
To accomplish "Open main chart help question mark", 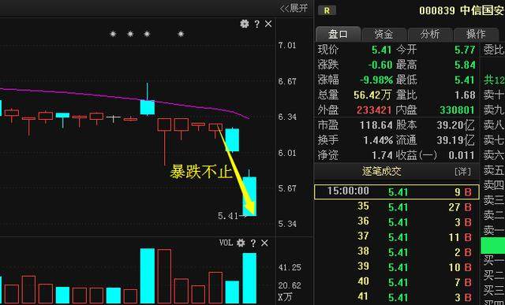I will pos(256,24).
